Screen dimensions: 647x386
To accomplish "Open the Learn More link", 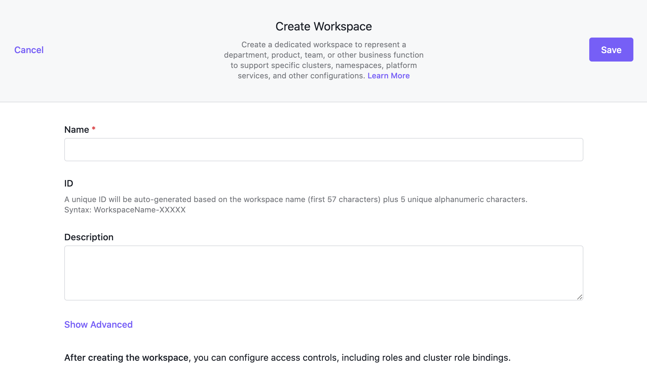I will click(388, 75).
